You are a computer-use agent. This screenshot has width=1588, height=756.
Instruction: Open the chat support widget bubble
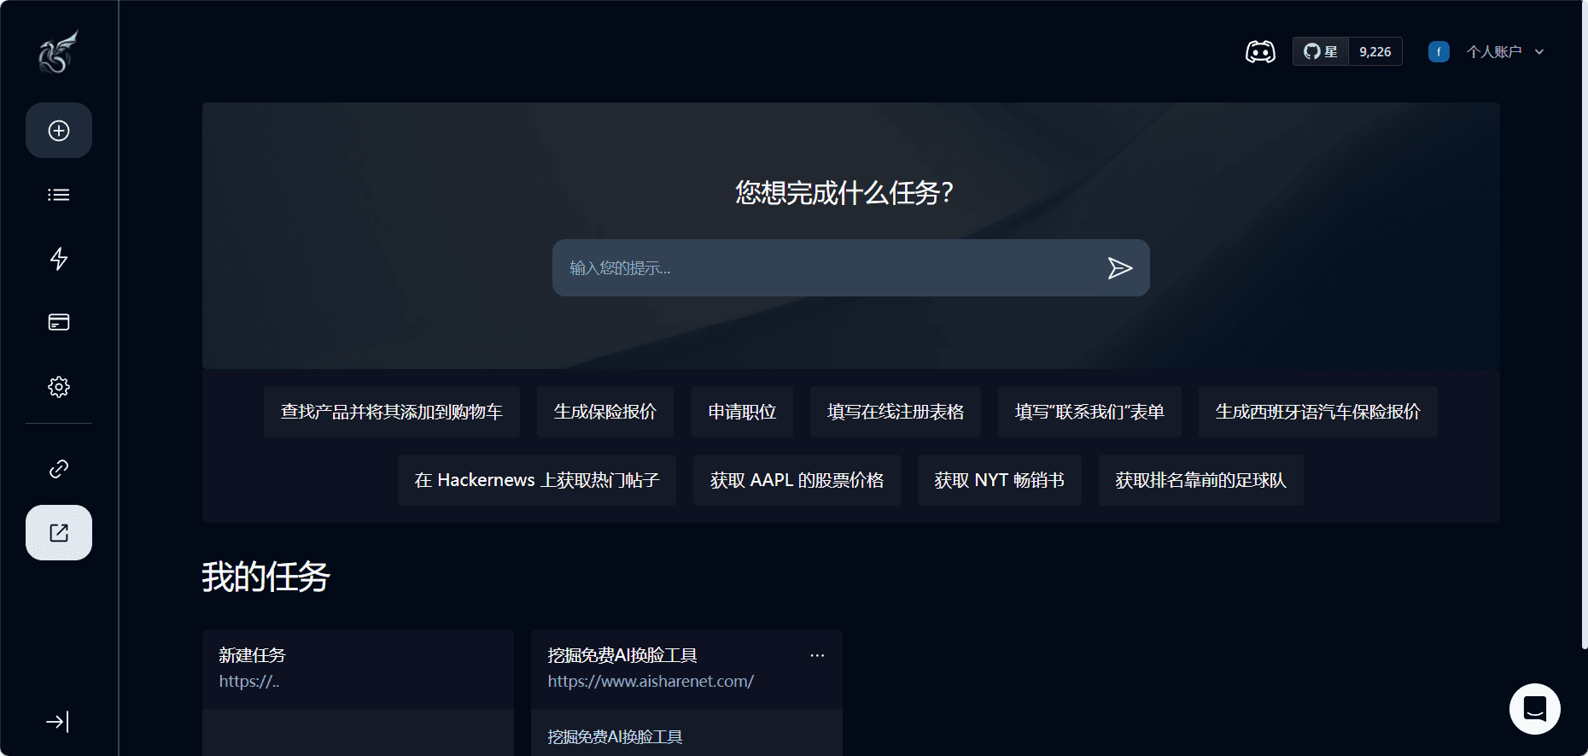1534,709
